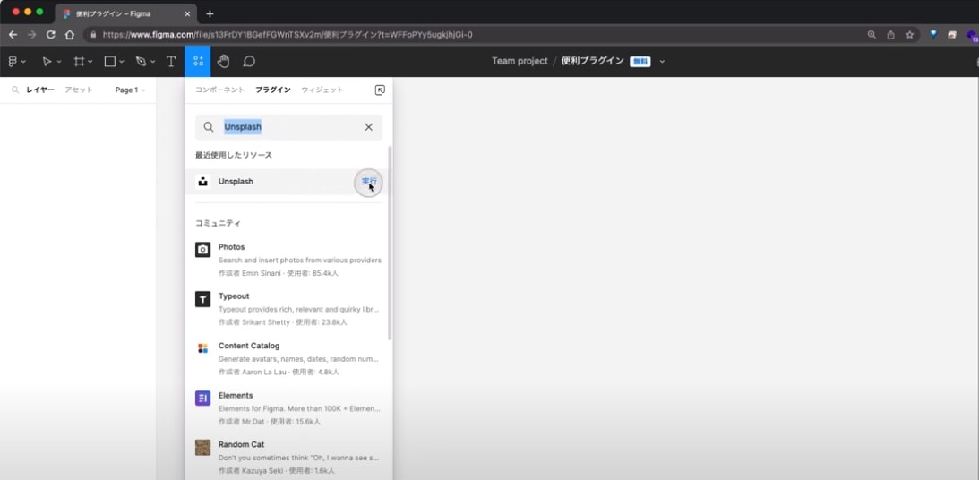This screenshot has height=480, width=979.
Task: Open the Figma main menu icon
Action: coord(13,61)
